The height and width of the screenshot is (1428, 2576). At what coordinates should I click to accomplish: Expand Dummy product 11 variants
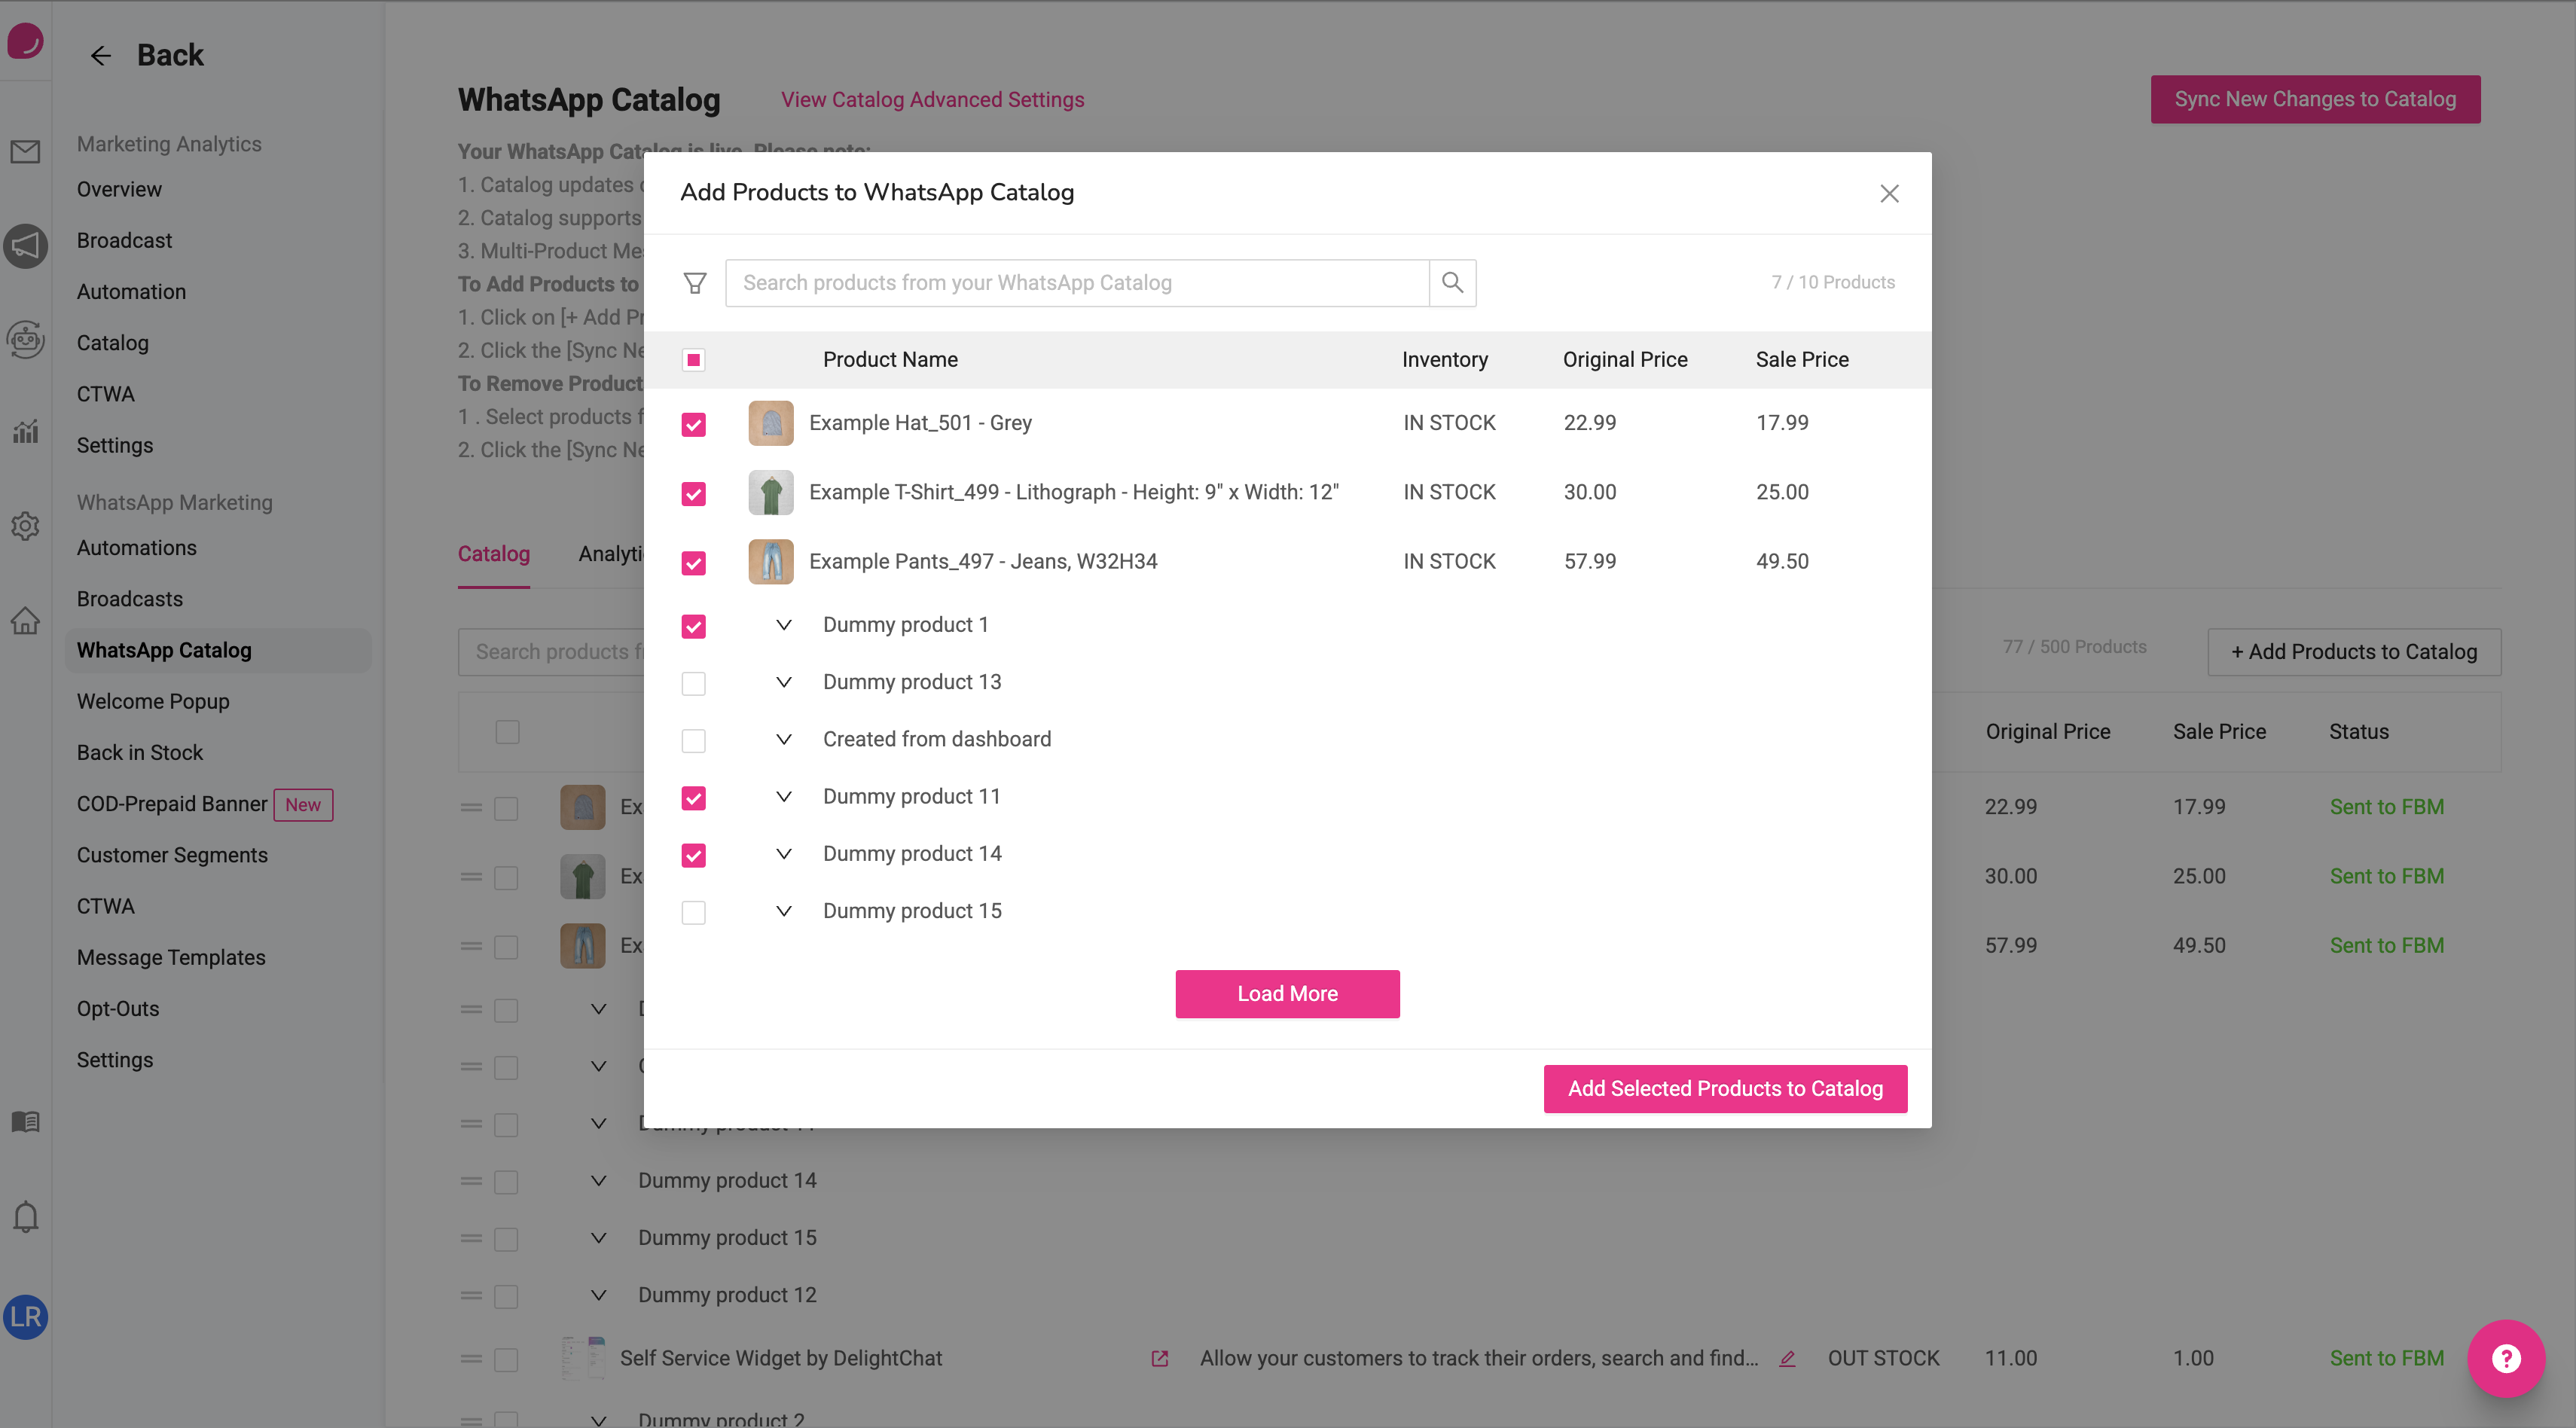pos(784,797)
